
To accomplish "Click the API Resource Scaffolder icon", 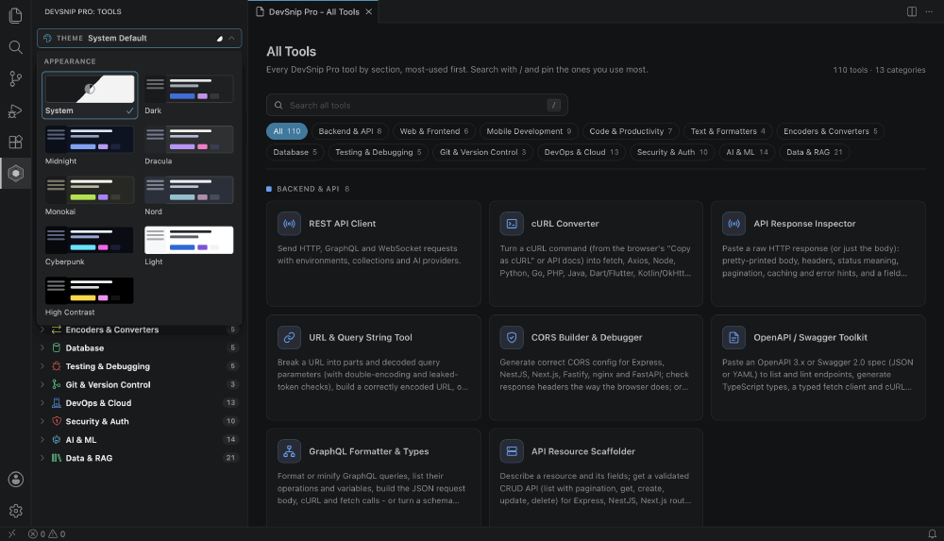I will click(x=511, y=451).
